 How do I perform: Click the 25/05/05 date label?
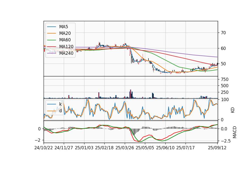[x=145, y=148]
